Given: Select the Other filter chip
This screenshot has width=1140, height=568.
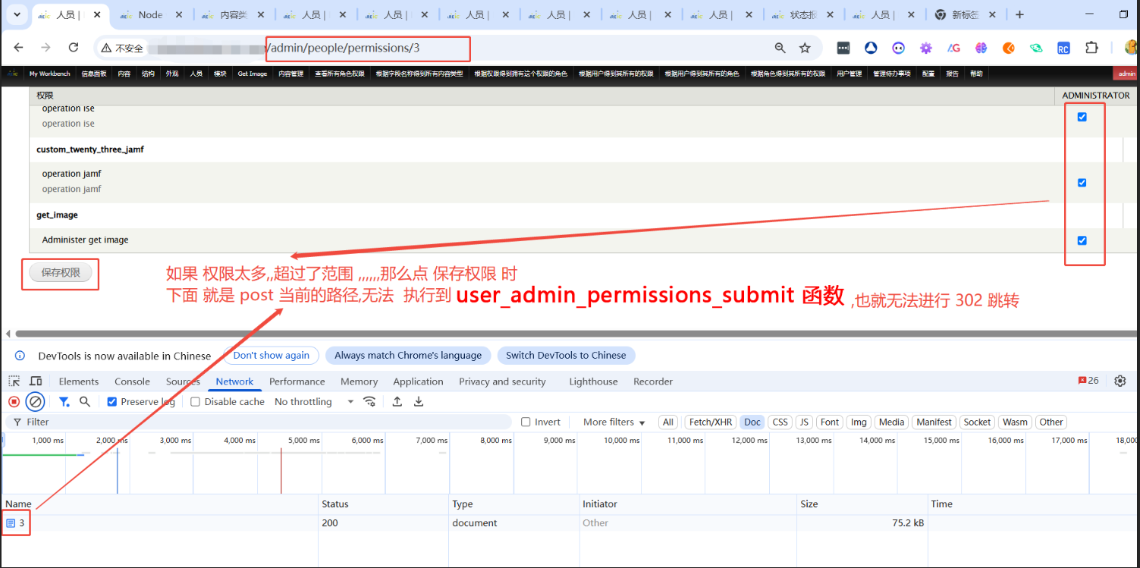Looking at the screenshot, I should 1051,422.
